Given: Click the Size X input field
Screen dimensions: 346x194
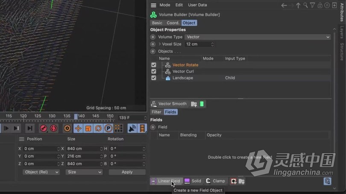Looking at the screenshot, I should 82,149.
